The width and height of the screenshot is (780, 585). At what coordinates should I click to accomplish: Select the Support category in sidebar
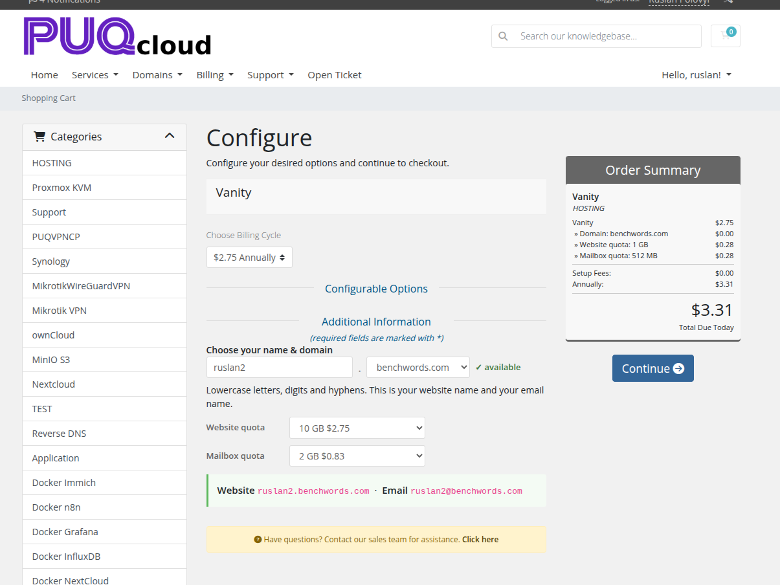104,212
